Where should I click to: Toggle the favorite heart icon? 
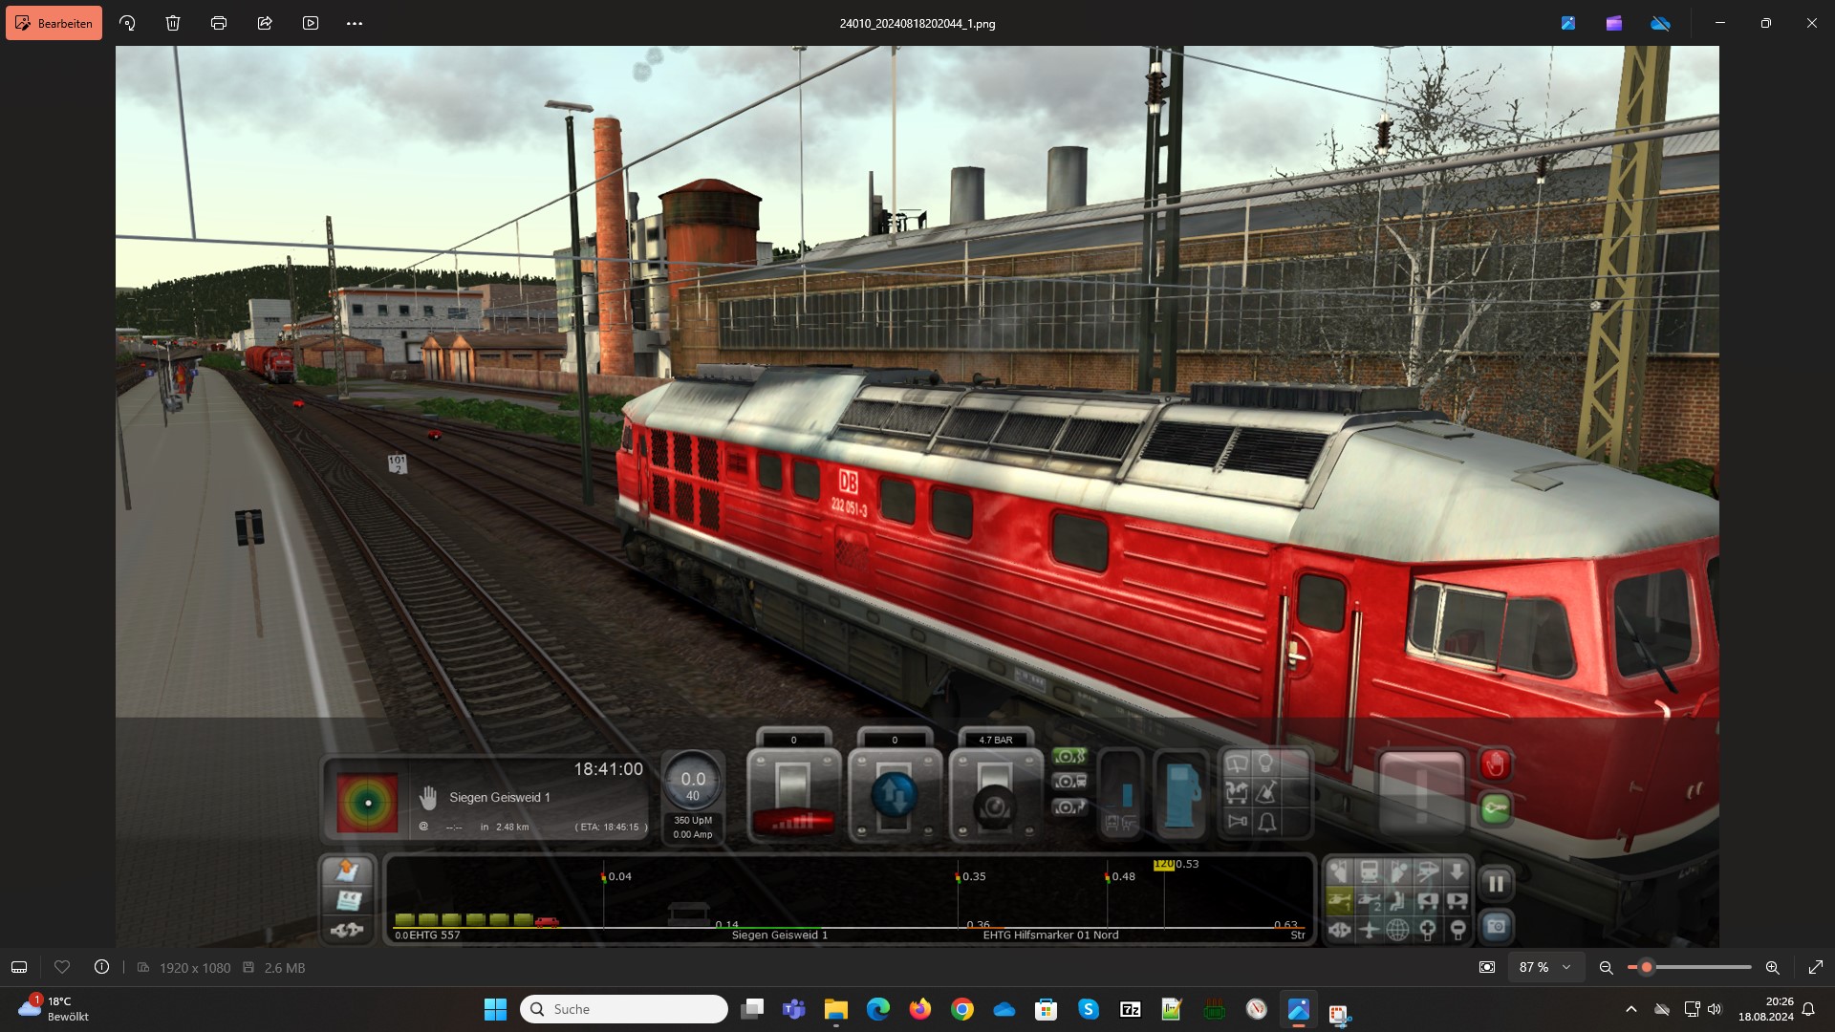pyautogui.click(x=62, y=967)
